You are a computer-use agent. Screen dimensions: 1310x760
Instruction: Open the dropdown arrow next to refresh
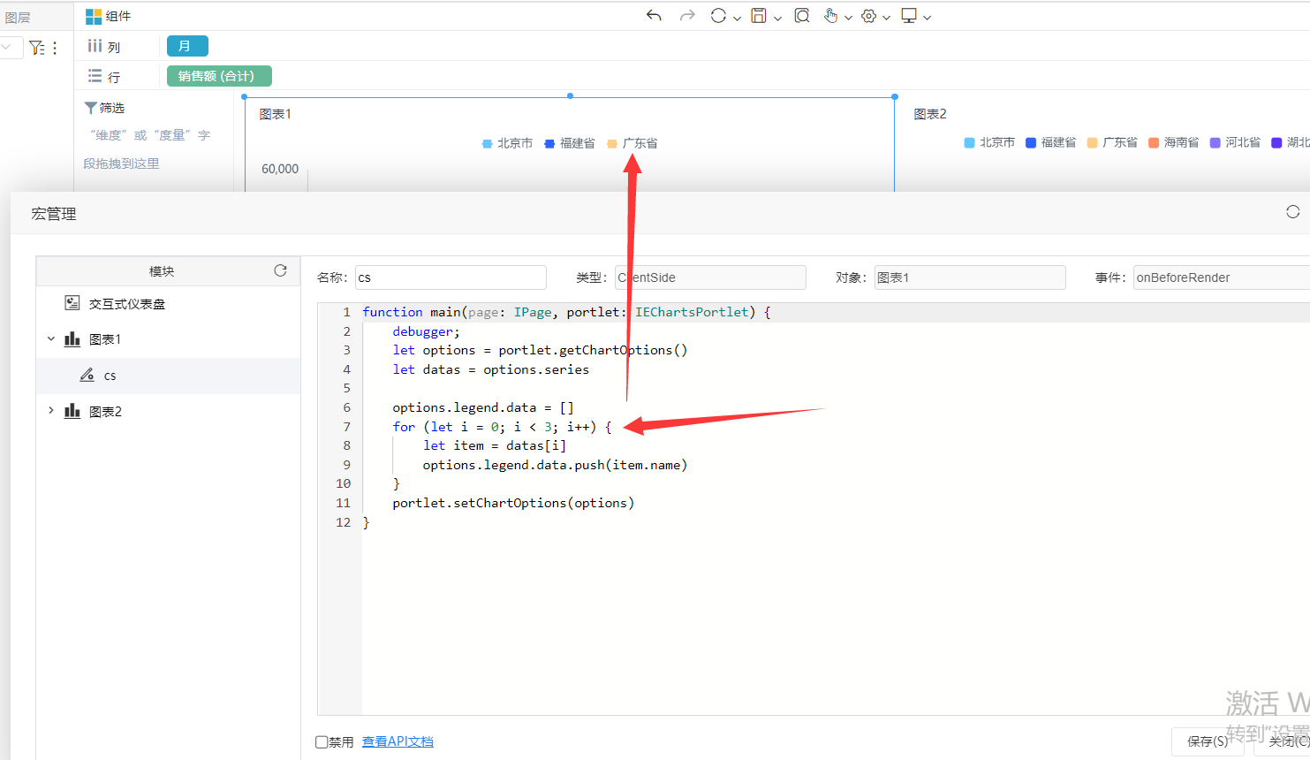pyautogui.click(x=737, y=18)
